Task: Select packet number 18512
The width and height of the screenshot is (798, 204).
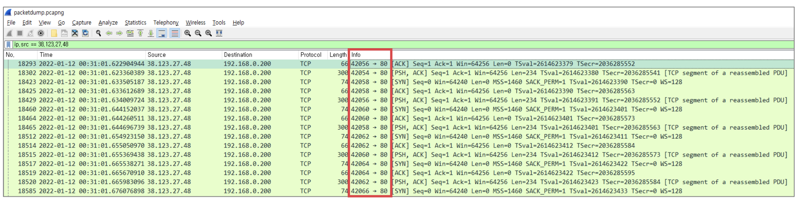Action: click(399, 137)
